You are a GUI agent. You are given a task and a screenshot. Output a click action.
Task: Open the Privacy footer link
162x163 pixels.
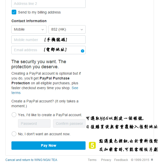pos(106,160)
